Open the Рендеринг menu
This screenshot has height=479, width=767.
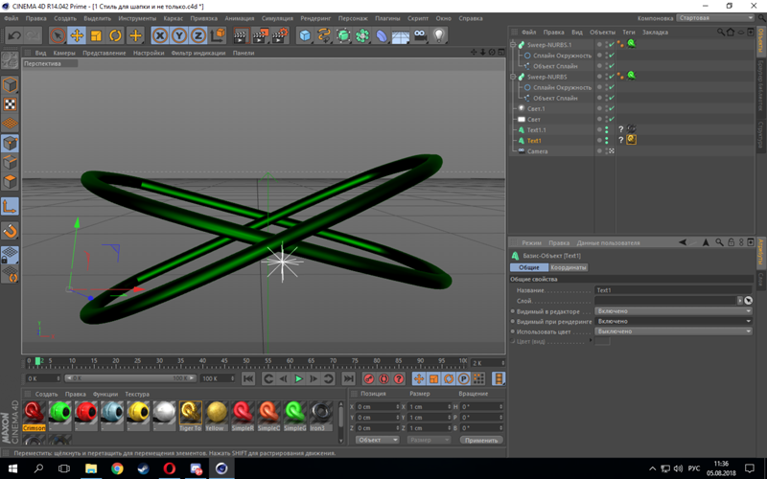pyautogui.click(x=315, y=18)
